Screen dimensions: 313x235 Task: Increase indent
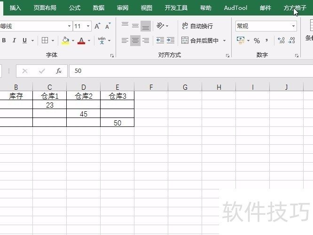171,40
